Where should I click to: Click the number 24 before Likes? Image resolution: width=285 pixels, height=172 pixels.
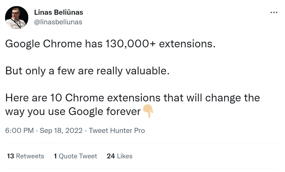[111, 156]
